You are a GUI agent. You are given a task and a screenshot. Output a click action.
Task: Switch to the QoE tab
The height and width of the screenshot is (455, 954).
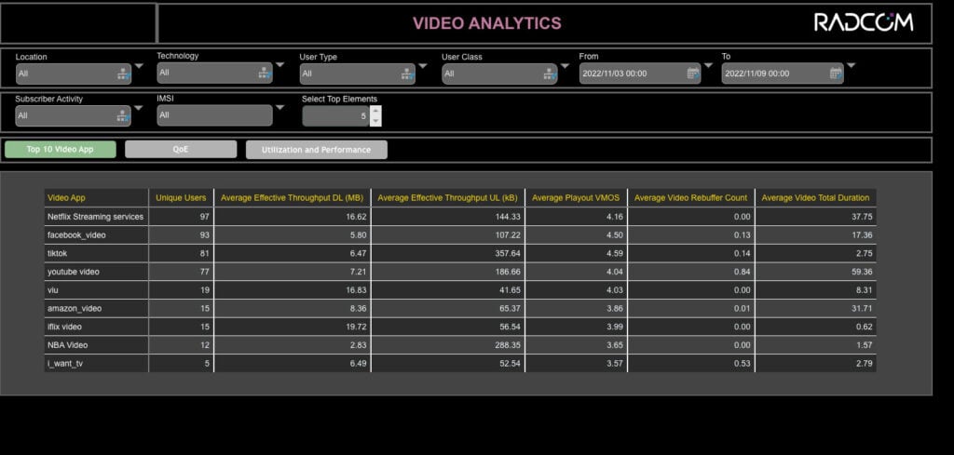(181, 150)
